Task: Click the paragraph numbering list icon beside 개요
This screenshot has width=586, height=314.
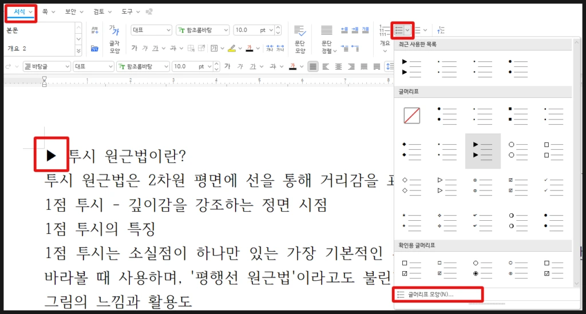Action: 384,30
